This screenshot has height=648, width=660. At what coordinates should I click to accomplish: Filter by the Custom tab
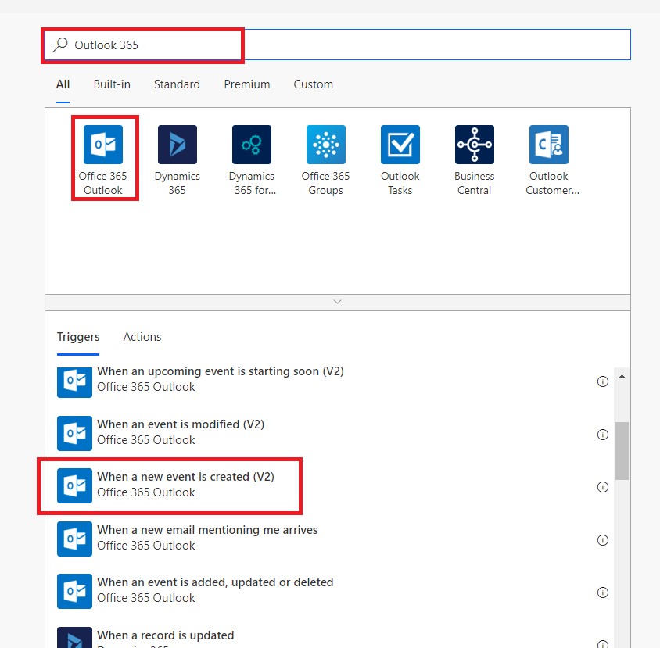pyautogui.click(x=314, y=84)
